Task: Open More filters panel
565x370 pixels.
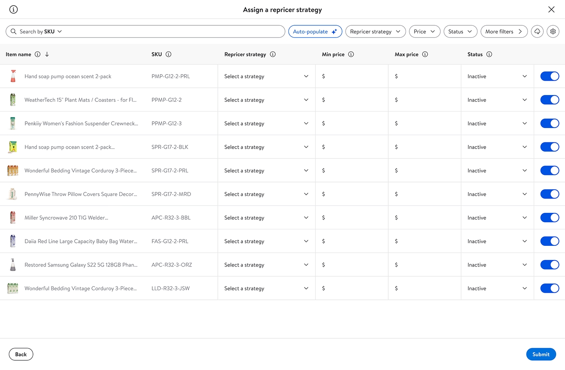Action: click(504, 32)
